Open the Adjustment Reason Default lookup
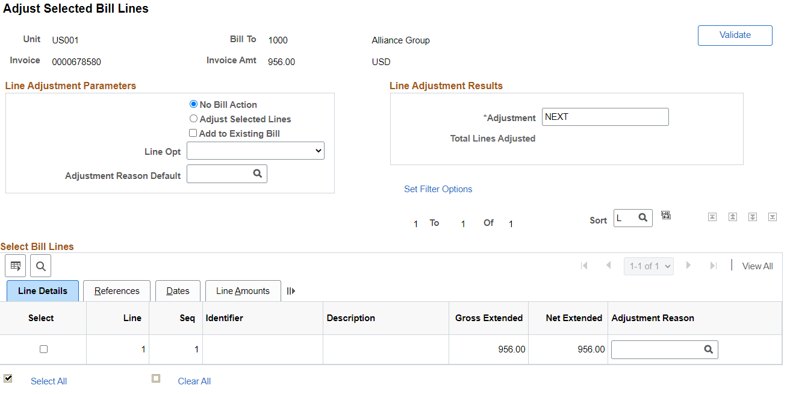Viewport: 790px width, 394px height. (258, 174)
